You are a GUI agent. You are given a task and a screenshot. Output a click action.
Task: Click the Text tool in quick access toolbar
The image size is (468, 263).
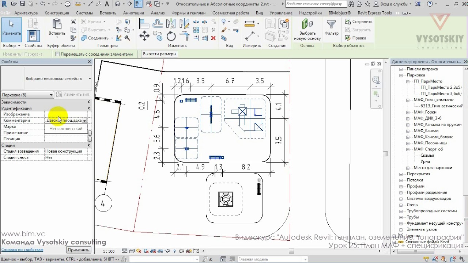pyautogui.click(x=107, y=4)
